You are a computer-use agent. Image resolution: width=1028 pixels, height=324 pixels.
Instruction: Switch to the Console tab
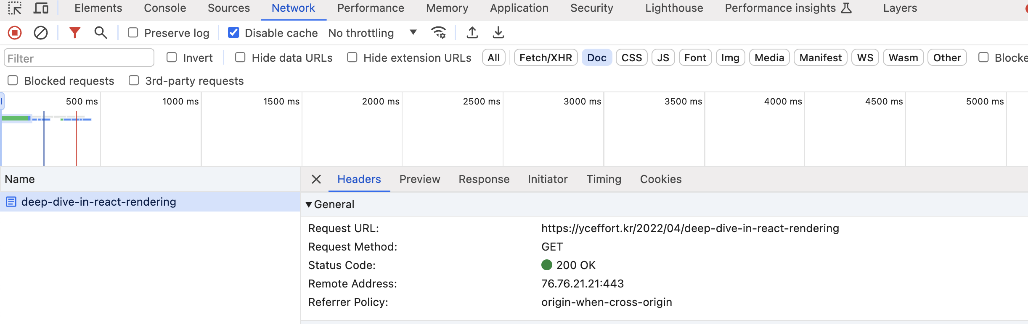click(165, 8)
